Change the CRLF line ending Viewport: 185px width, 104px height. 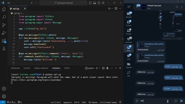[84, 102]
